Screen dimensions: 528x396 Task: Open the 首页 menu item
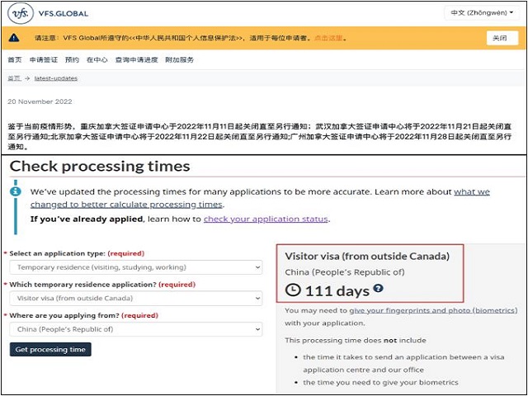pyautogui.click(x=15, y=60)
